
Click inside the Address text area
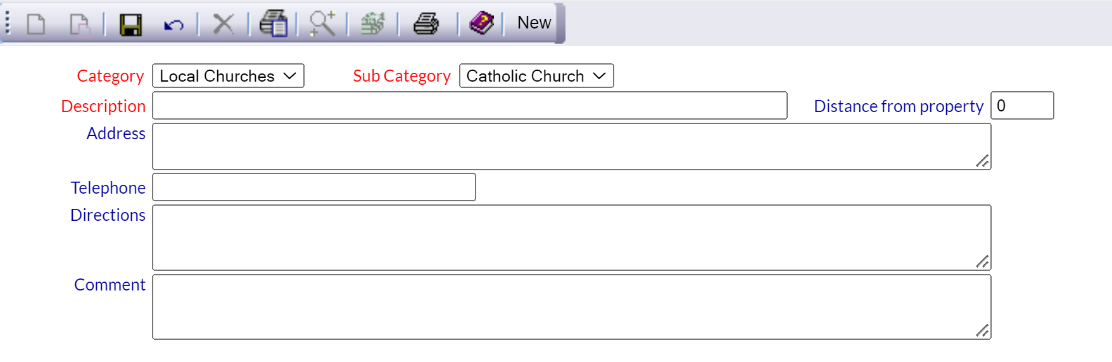572,146
